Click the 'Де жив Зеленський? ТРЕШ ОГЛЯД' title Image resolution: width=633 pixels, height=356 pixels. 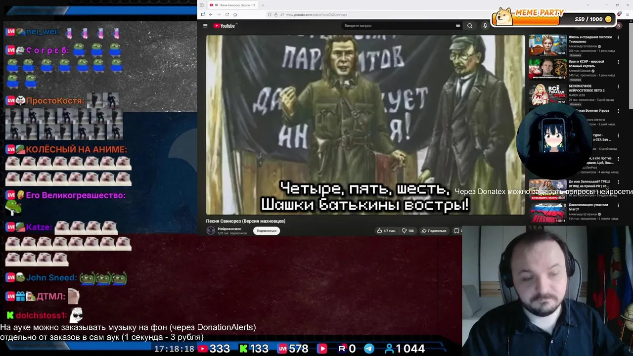(589, 184)
